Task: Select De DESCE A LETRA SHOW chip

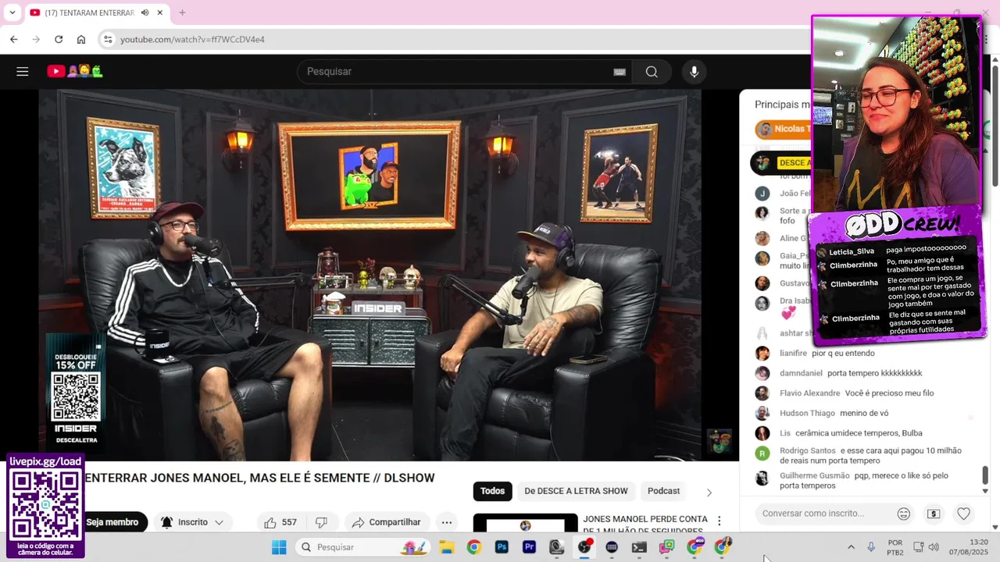Action: click(x=576, y=491)
